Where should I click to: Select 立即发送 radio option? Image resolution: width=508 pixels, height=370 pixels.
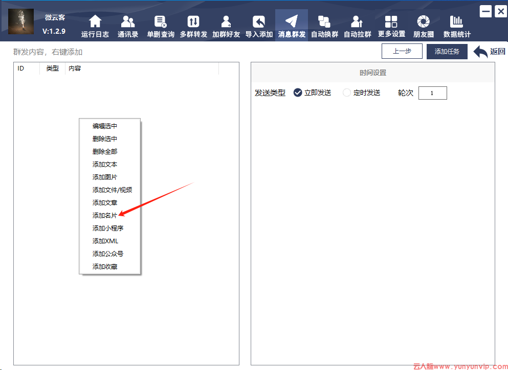coord(312,93)
